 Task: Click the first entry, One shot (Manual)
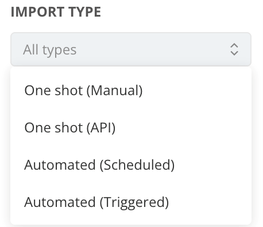coord(131,91)
